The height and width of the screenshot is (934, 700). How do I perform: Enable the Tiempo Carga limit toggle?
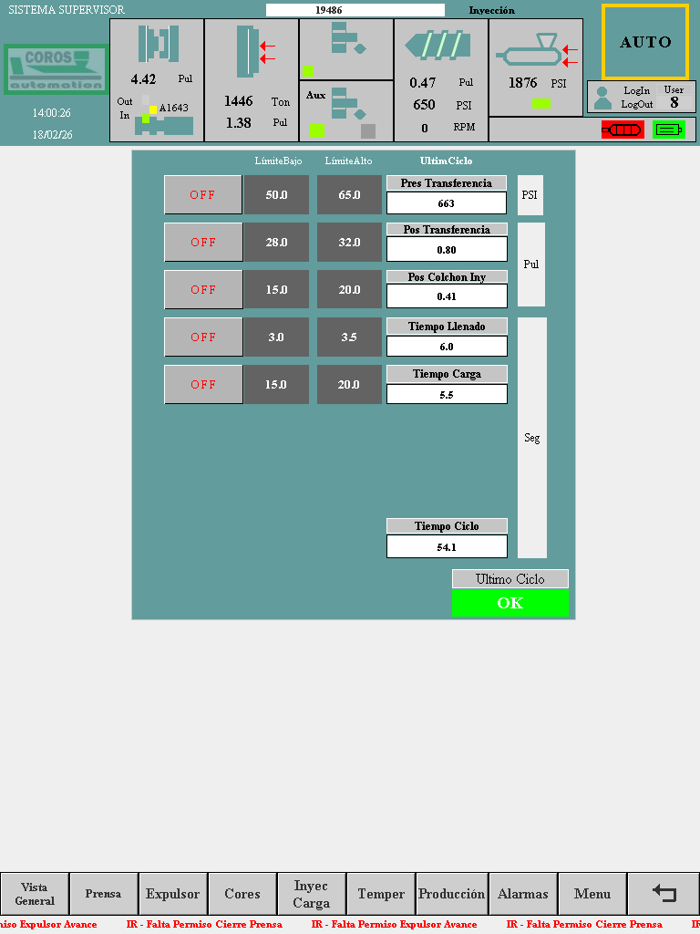pyautogui.click(x=203, y=385)
